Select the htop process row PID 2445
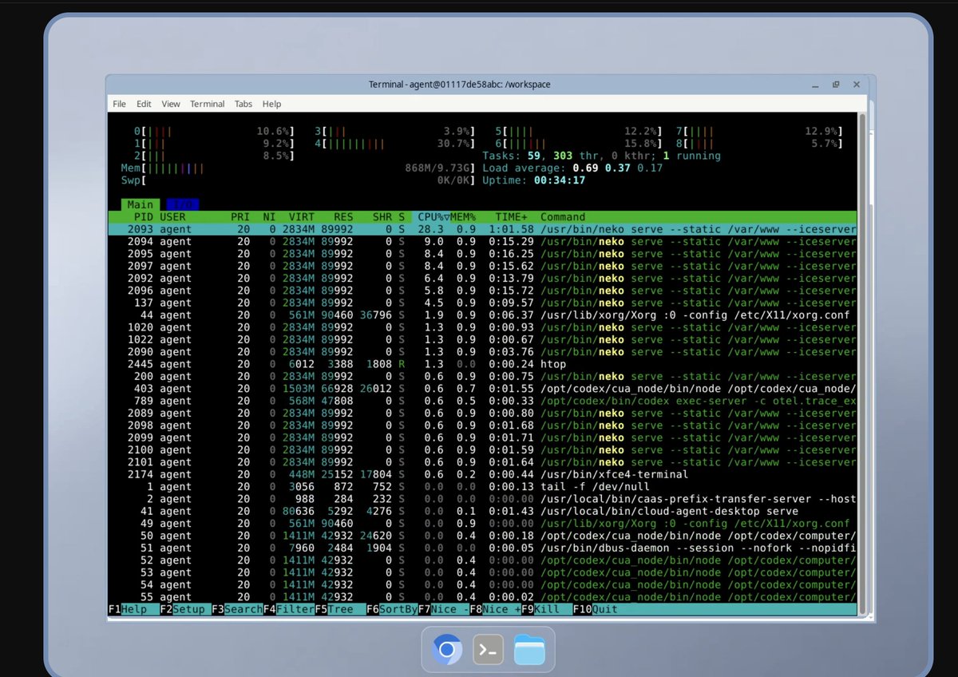958x677 pixels. pos(482,364)
